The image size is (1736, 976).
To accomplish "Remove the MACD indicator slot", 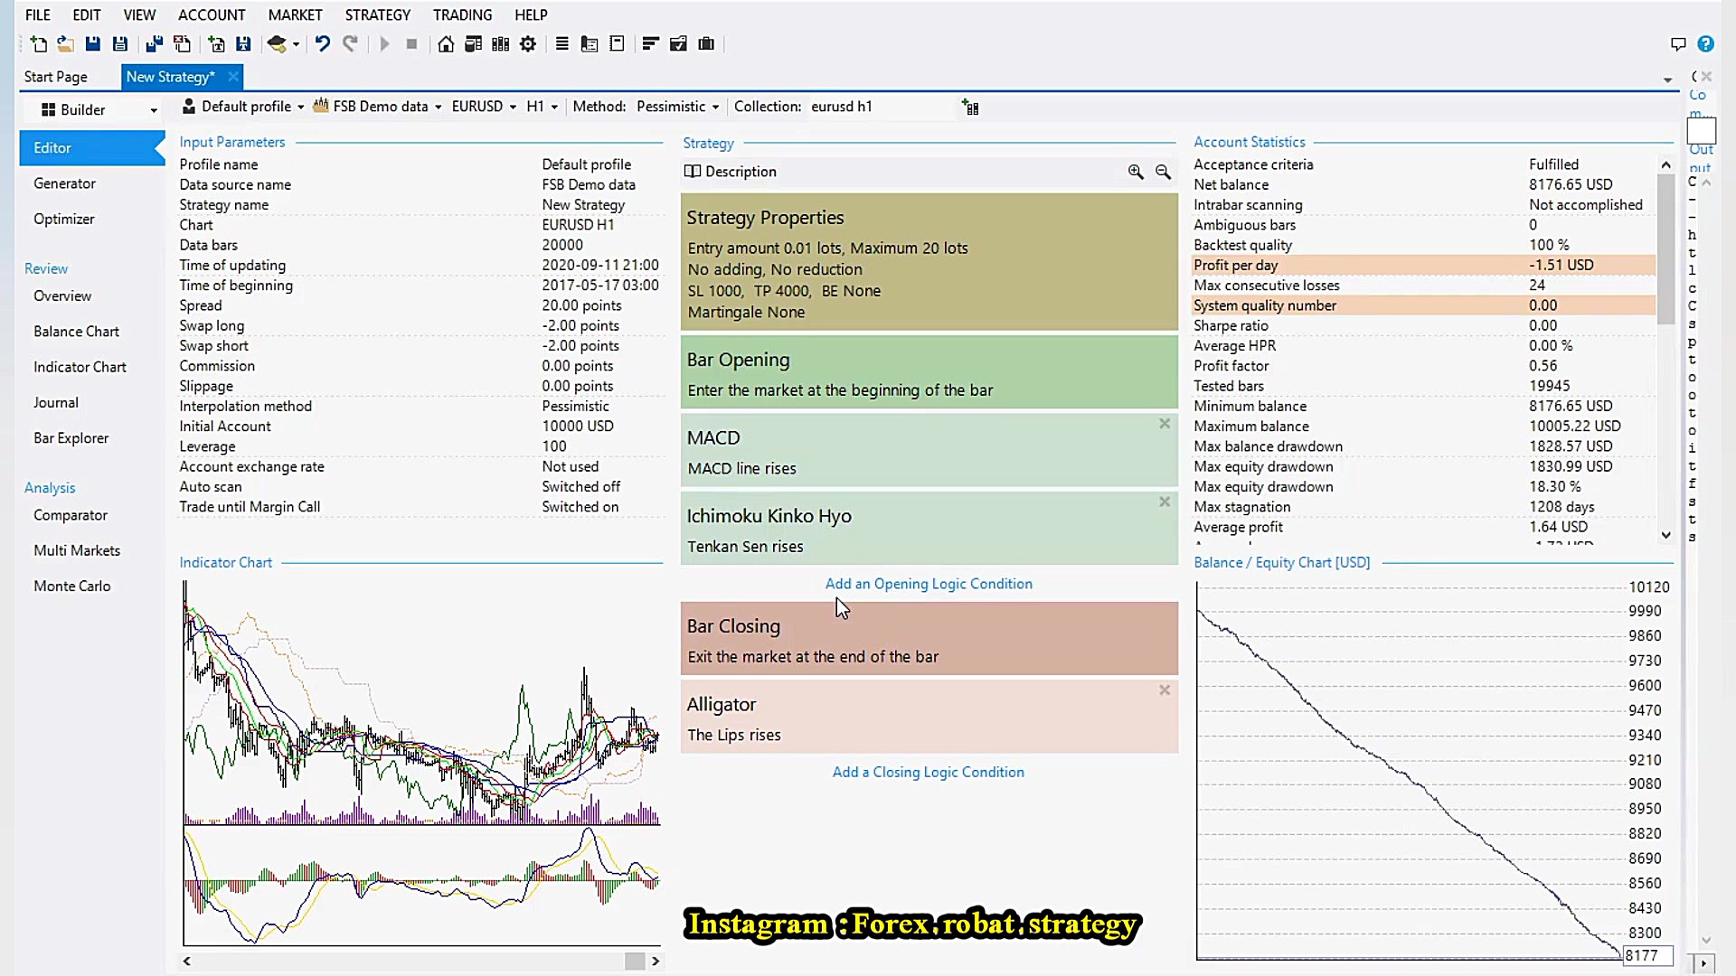I will pos(1165,424).
